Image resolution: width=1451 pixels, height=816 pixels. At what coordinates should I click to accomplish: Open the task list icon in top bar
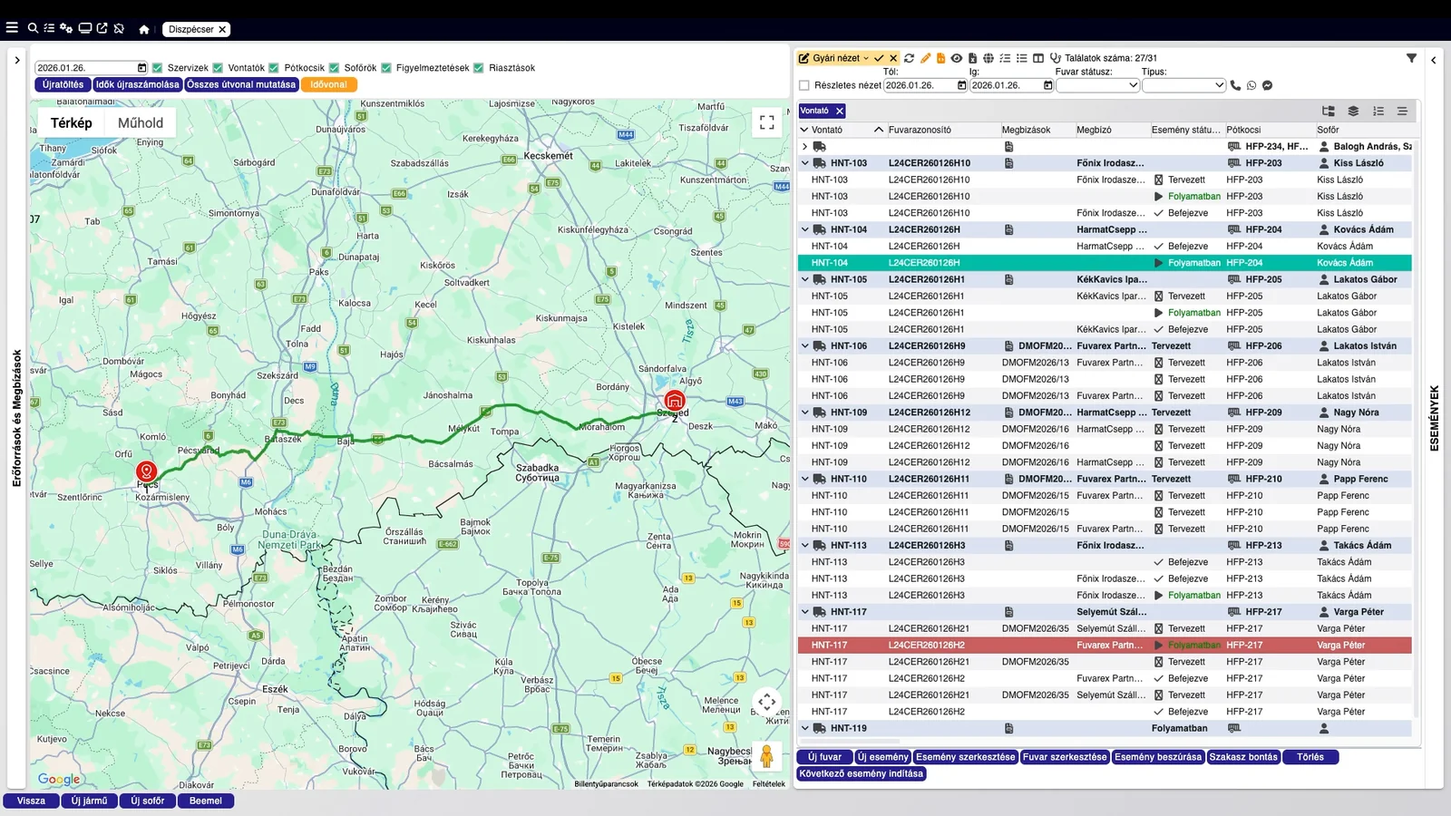coord(49,28)
